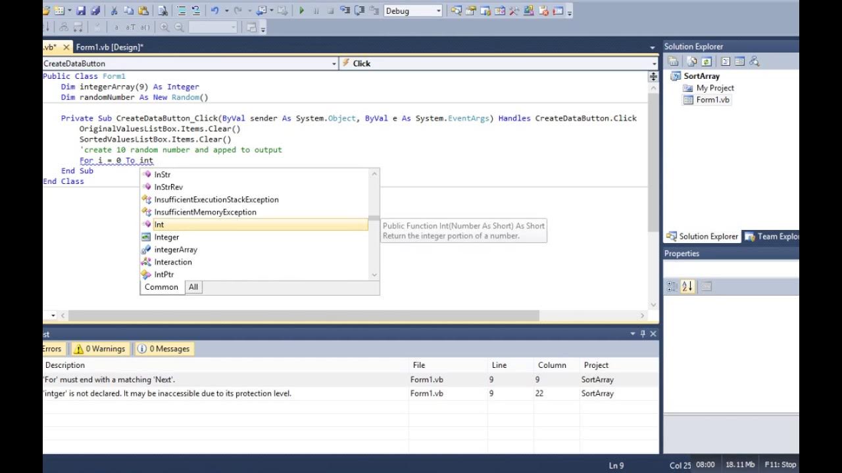Select the "'intger' is not declared" error row
Image resolution: width=842 pixels, height=473 pixels.
350,394
